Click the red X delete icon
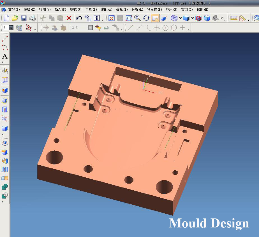This screenshot has width=259, height=237. coord(69,18)
